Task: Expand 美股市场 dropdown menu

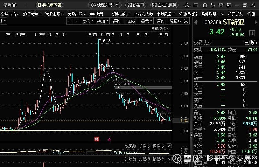Action: coord(76,14)
